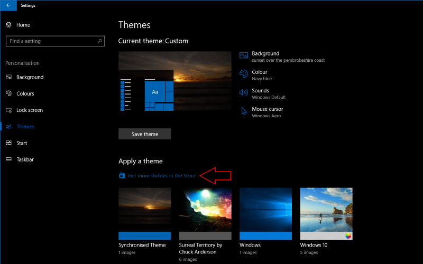Click the Background picture icon in sidebar
This screenshot has width=423, height=264.
pyautogui.click(x=8, y=77)
